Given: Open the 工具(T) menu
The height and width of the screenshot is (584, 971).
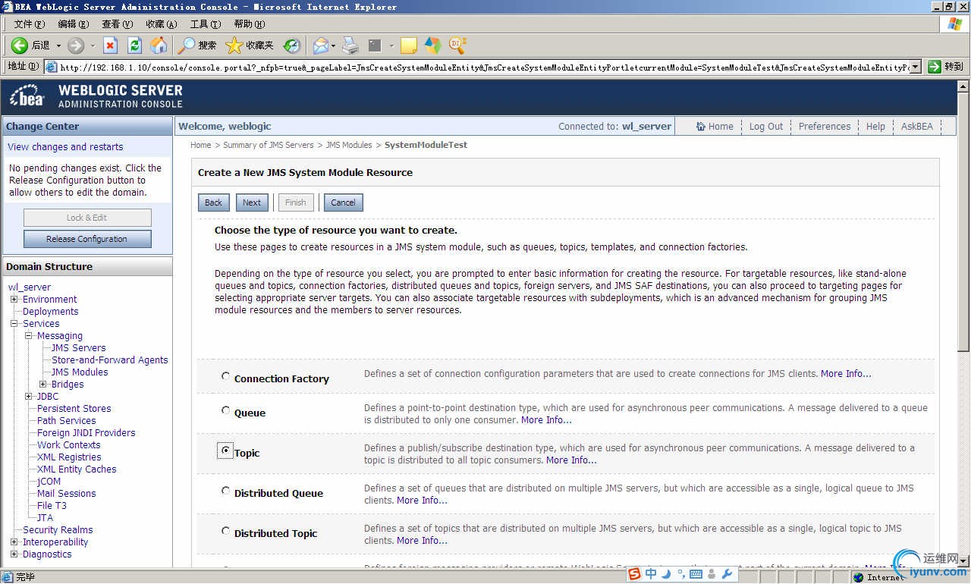Looking at the screenshot, I should tap(205, 24).
